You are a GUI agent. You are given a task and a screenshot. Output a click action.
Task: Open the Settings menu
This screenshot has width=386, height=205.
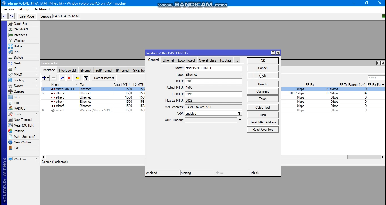click(x=24, y=9)
